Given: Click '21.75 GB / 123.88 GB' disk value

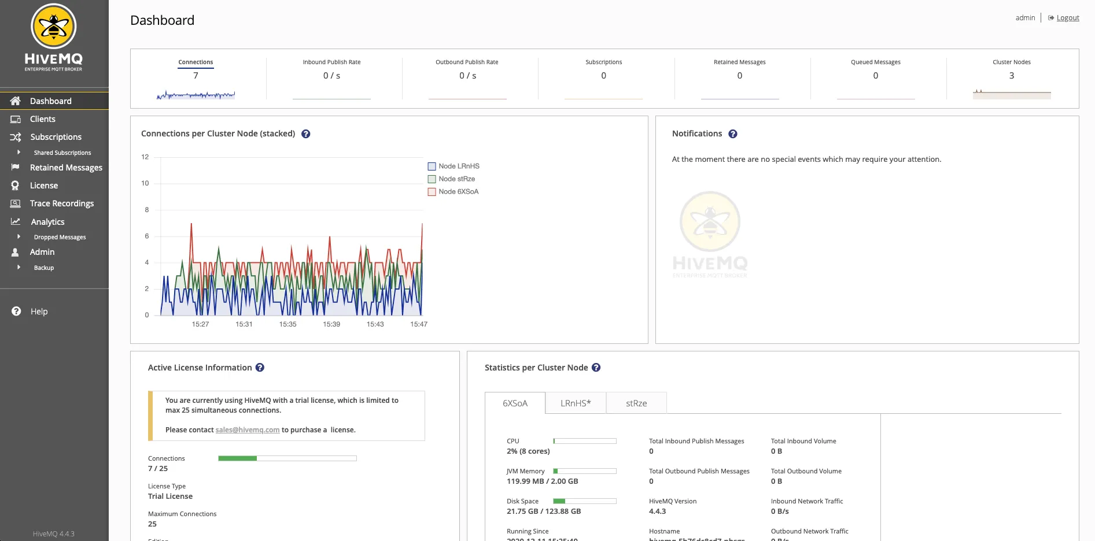Looking at the screenshot, I should [544, 512].
